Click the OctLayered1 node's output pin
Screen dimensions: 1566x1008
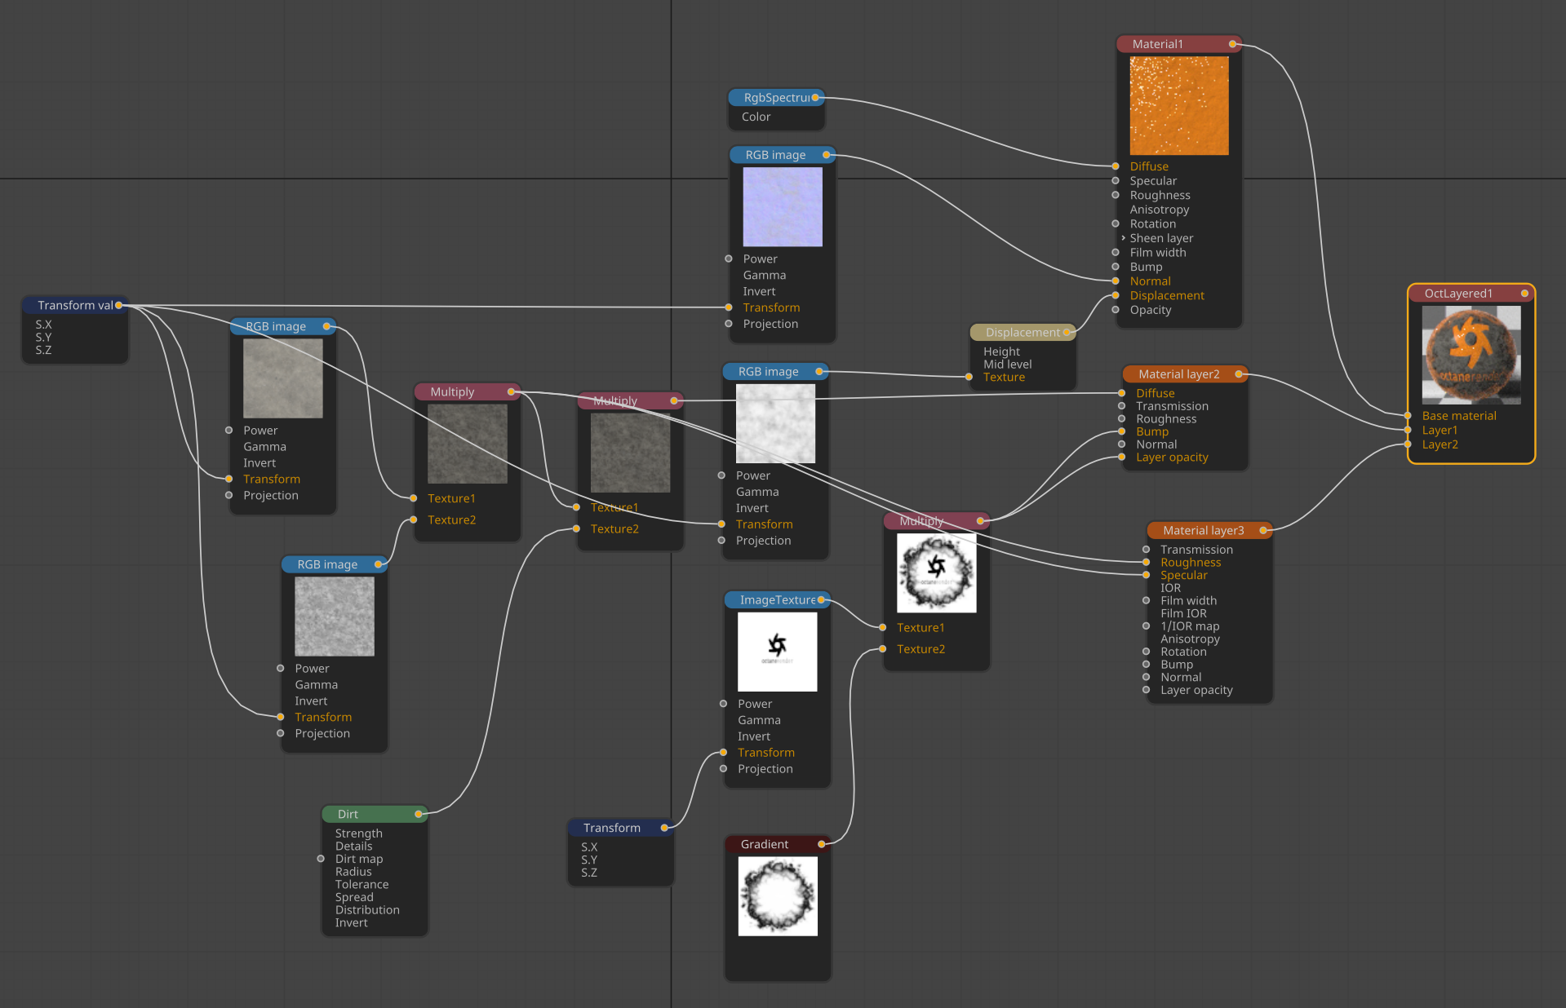[x=1524, y=294]
